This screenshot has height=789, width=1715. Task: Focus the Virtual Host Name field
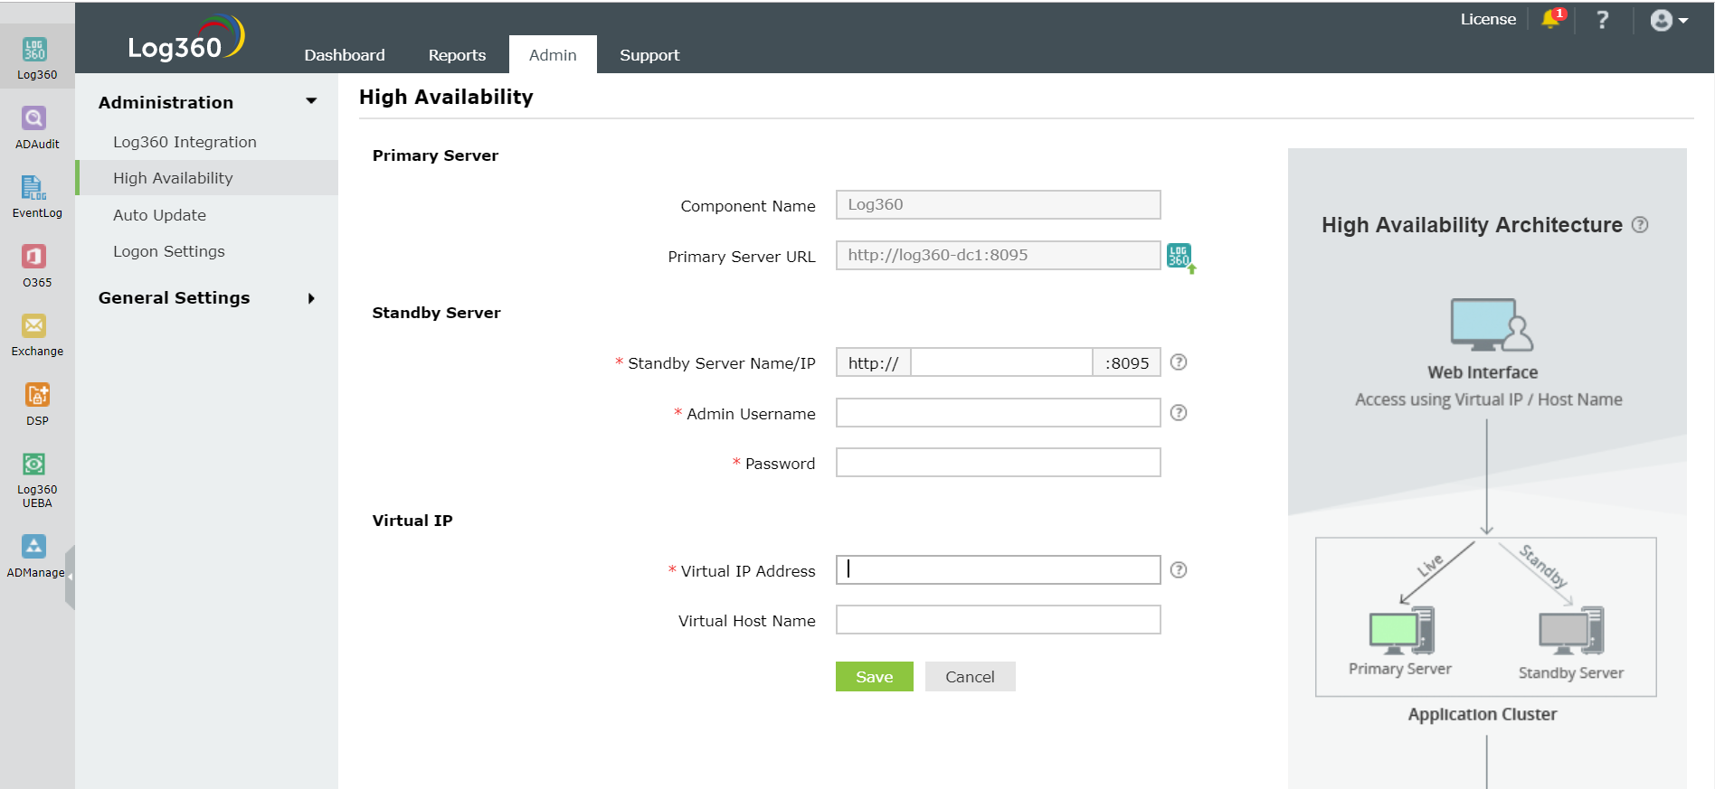coord(998,620)
